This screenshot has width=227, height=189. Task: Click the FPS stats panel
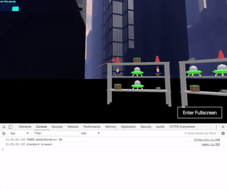[x=9, y=6]
